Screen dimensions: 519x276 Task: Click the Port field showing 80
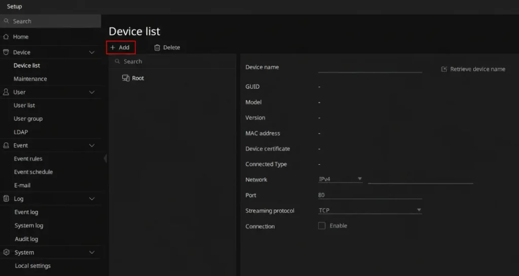click(x=370, y=195)
